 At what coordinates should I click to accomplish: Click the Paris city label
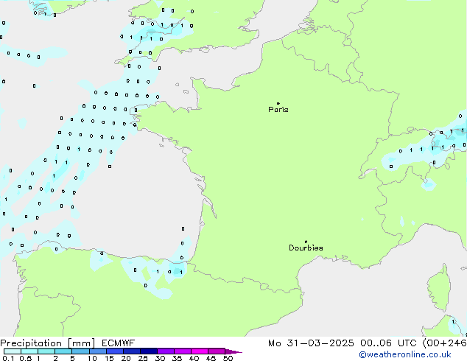coord(278,110)
